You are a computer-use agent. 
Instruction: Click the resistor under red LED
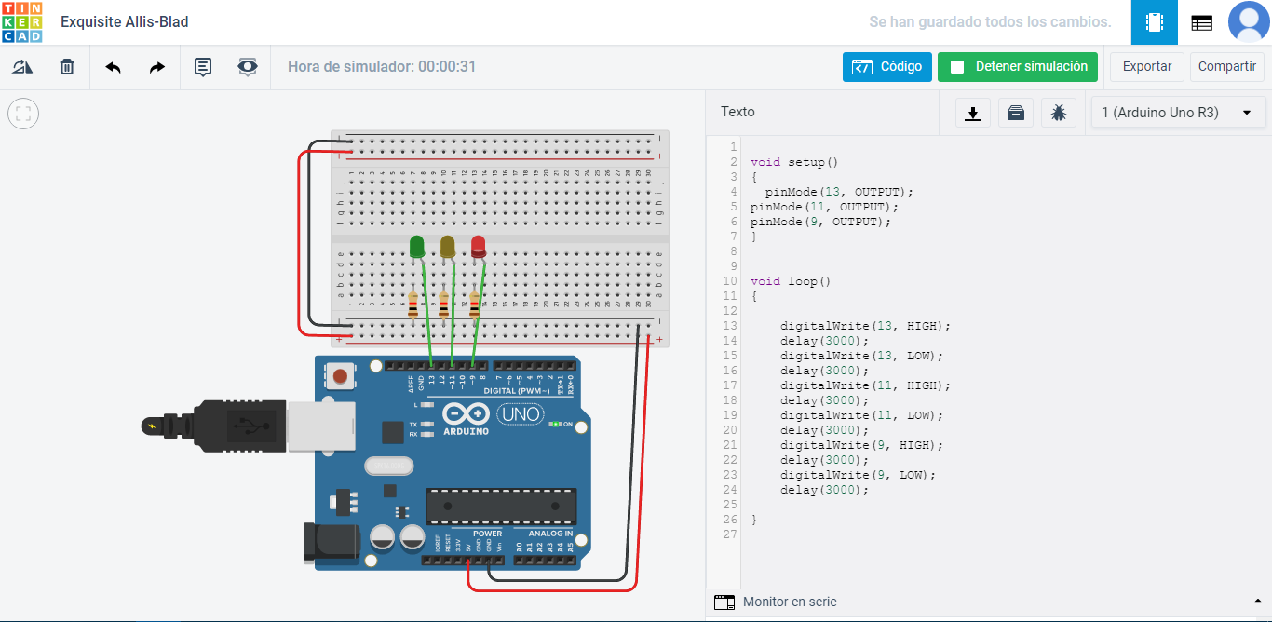pos(474,304)
